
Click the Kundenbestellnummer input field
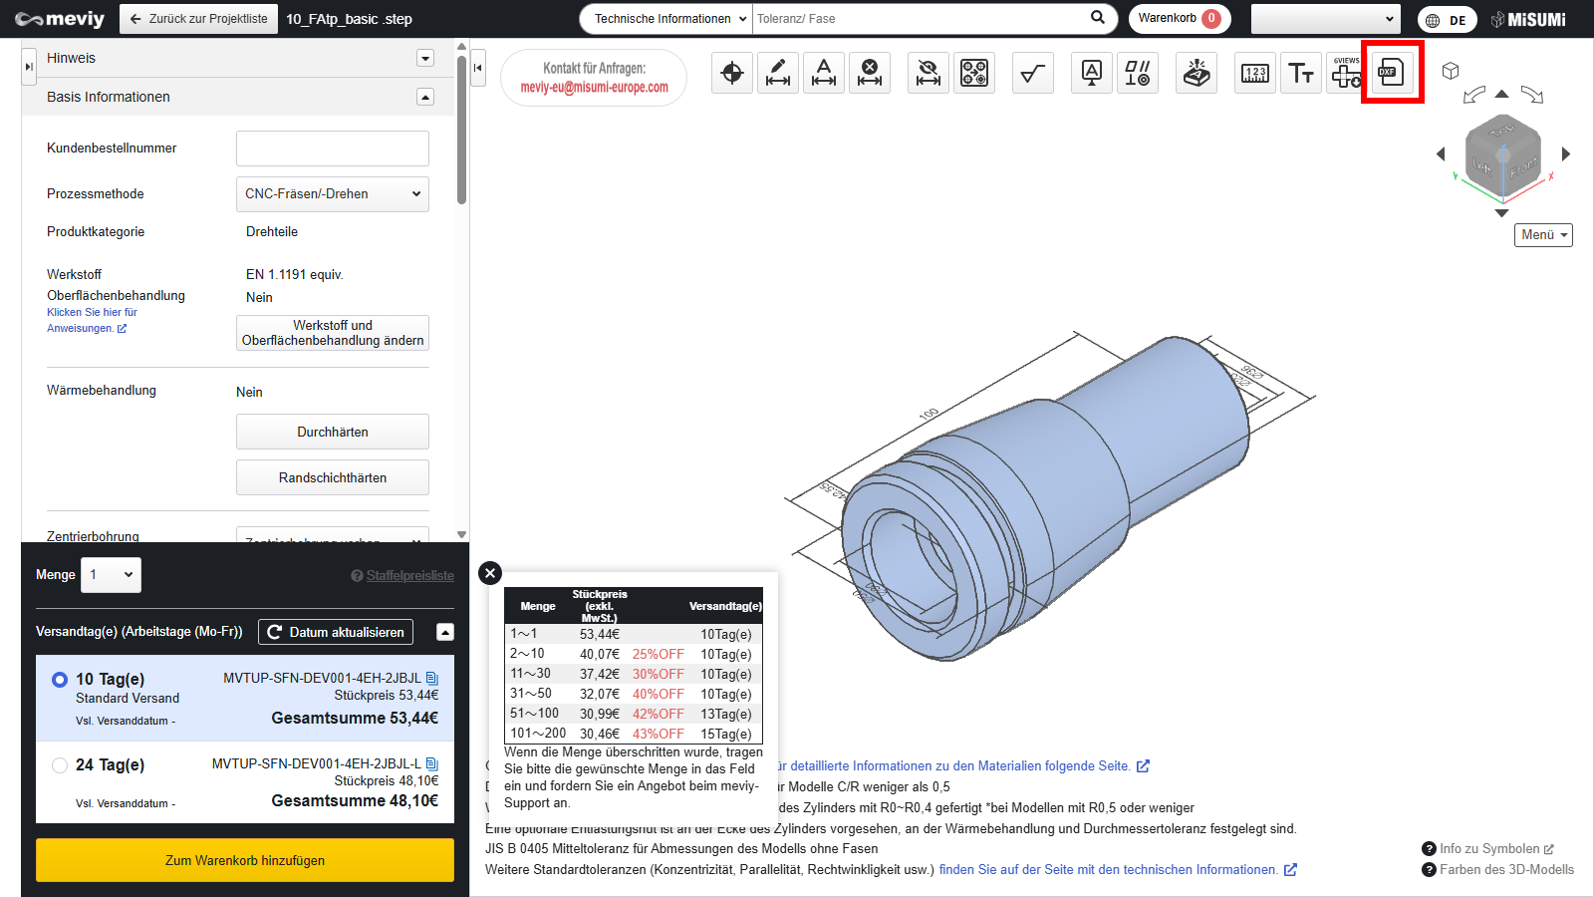[332, 149]
